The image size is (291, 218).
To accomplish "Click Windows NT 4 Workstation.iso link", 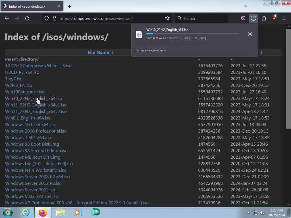I will [x=36, y=170].
